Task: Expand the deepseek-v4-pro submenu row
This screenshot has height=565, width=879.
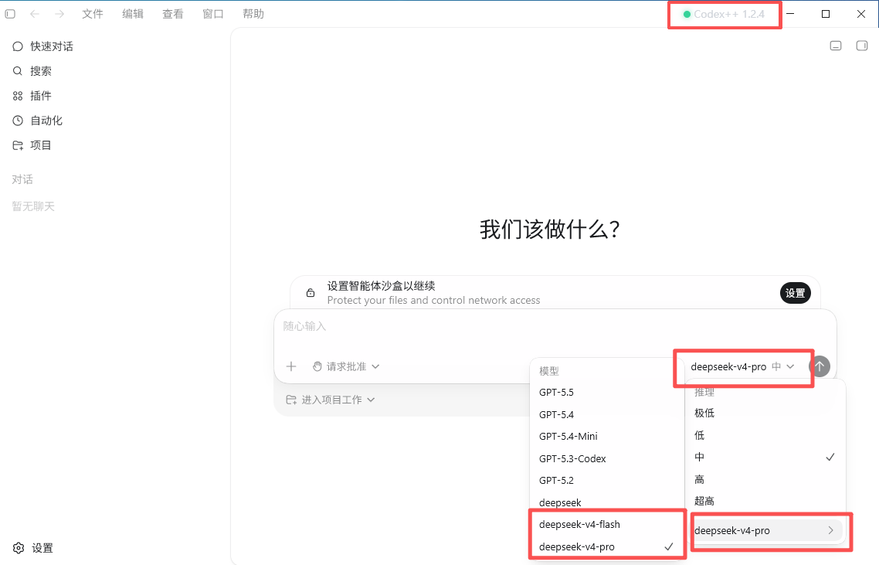Action: [765, 531]
